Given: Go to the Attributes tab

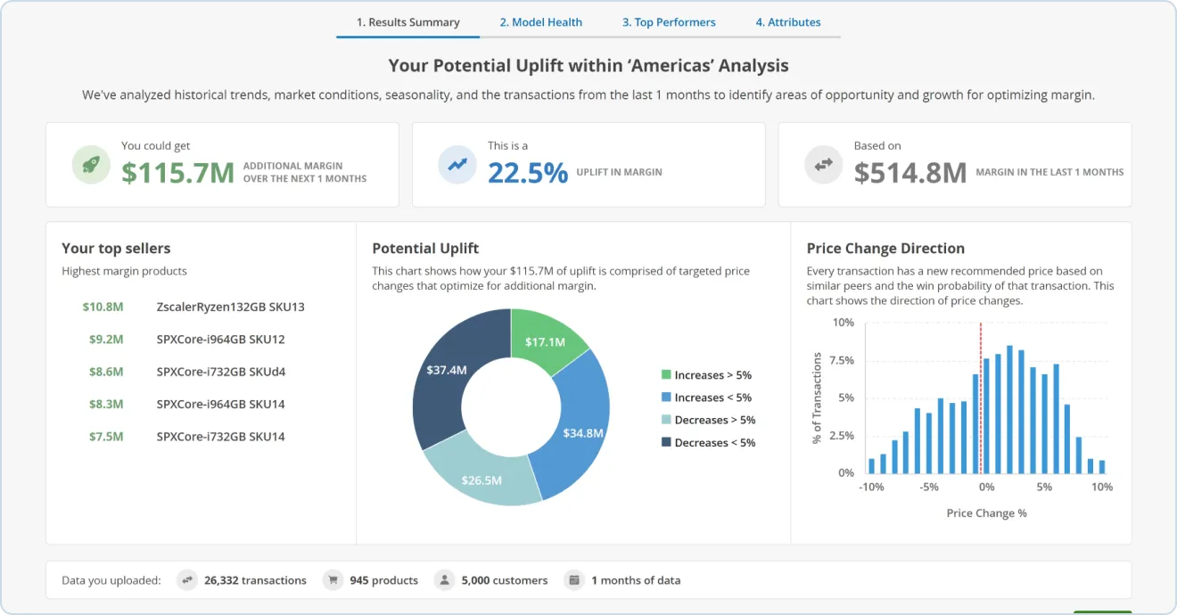Looking at the screenshot, I should [x=788, y=22].
